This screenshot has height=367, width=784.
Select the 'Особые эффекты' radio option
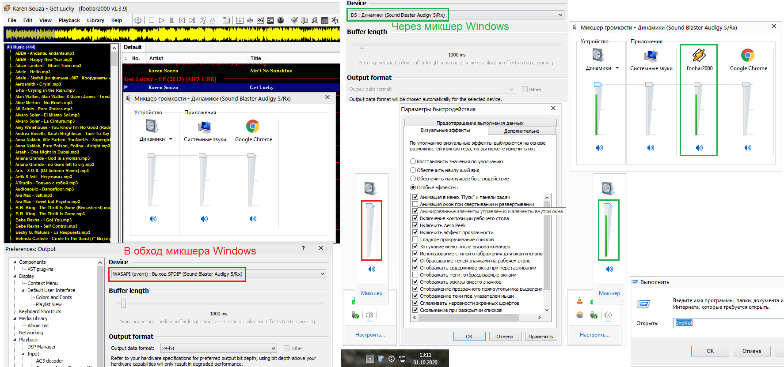(x=413, y=187)
